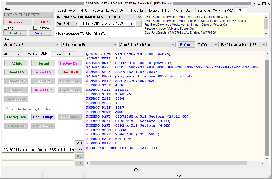Click the log scroll-left arrow
Image resolution: width=272 pixels, height=179 pixels.
(87, 163)
